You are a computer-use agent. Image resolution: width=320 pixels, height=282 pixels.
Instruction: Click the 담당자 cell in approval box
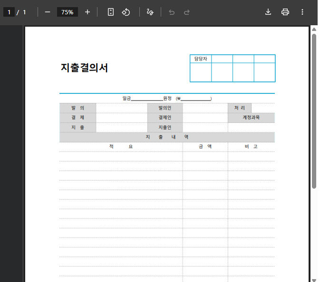pos(201,59)
